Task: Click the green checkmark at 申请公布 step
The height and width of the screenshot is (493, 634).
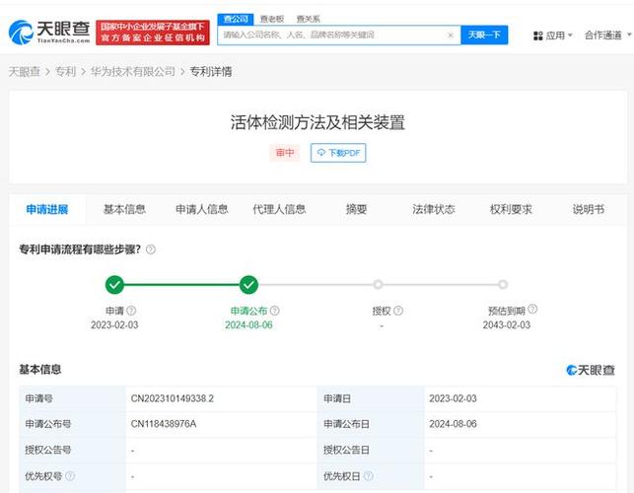Action: 248,285
